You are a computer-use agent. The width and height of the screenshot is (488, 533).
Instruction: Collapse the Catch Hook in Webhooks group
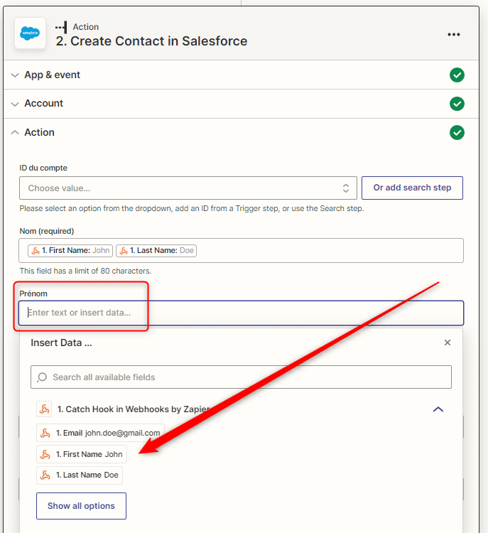click(x=438, y=409)
